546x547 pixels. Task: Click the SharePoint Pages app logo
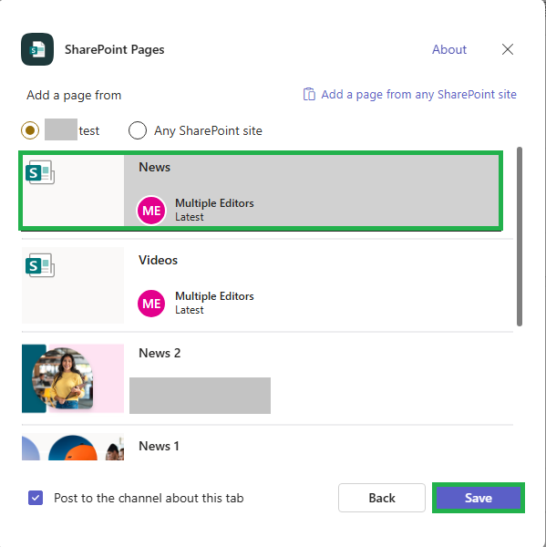[x=37, y=49]
